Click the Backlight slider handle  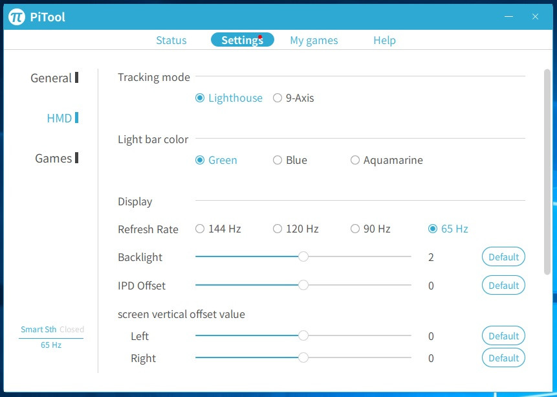[303, 257]
